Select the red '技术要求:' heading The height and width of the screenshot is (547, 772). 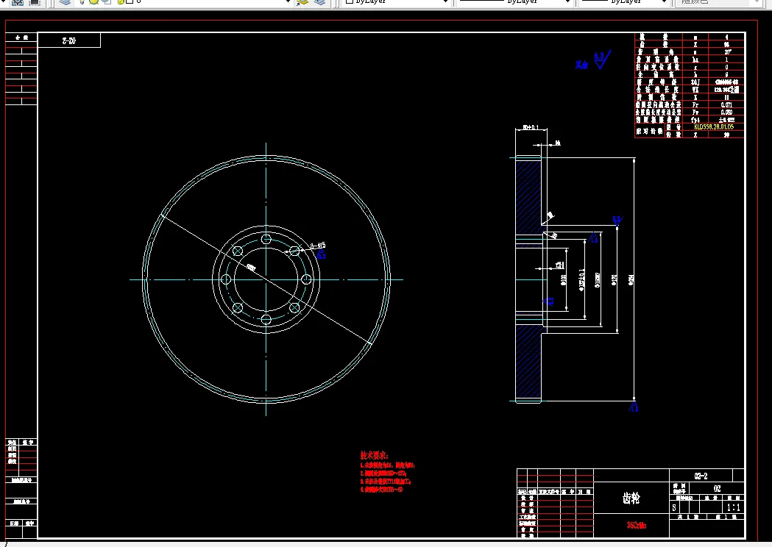374,456
